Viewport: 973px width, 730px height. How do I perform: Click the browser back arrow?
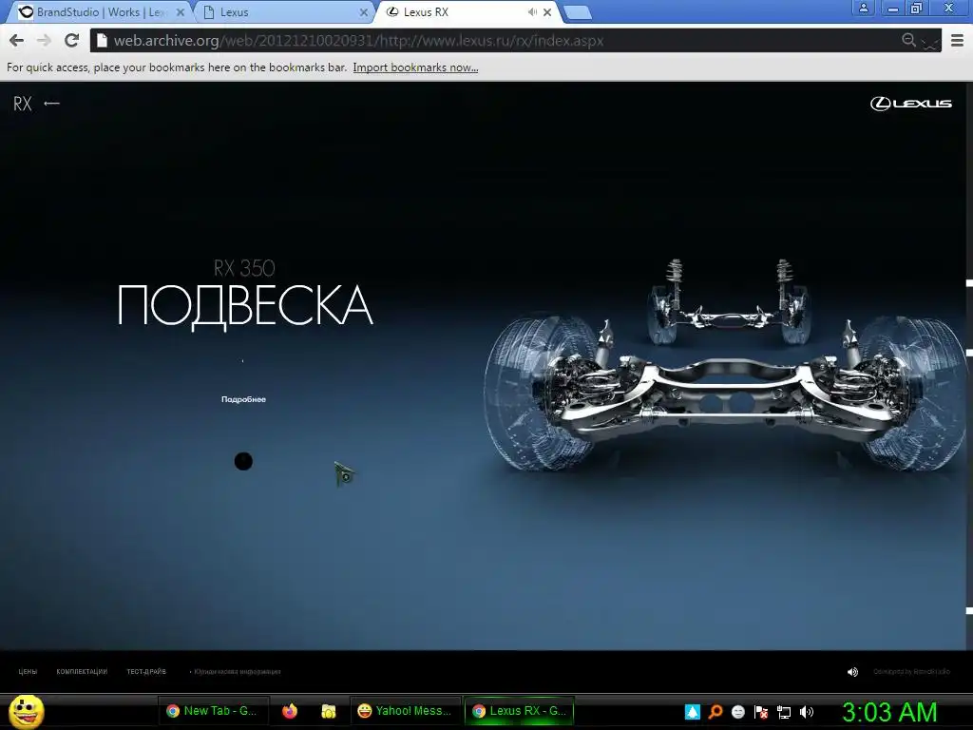17,41
